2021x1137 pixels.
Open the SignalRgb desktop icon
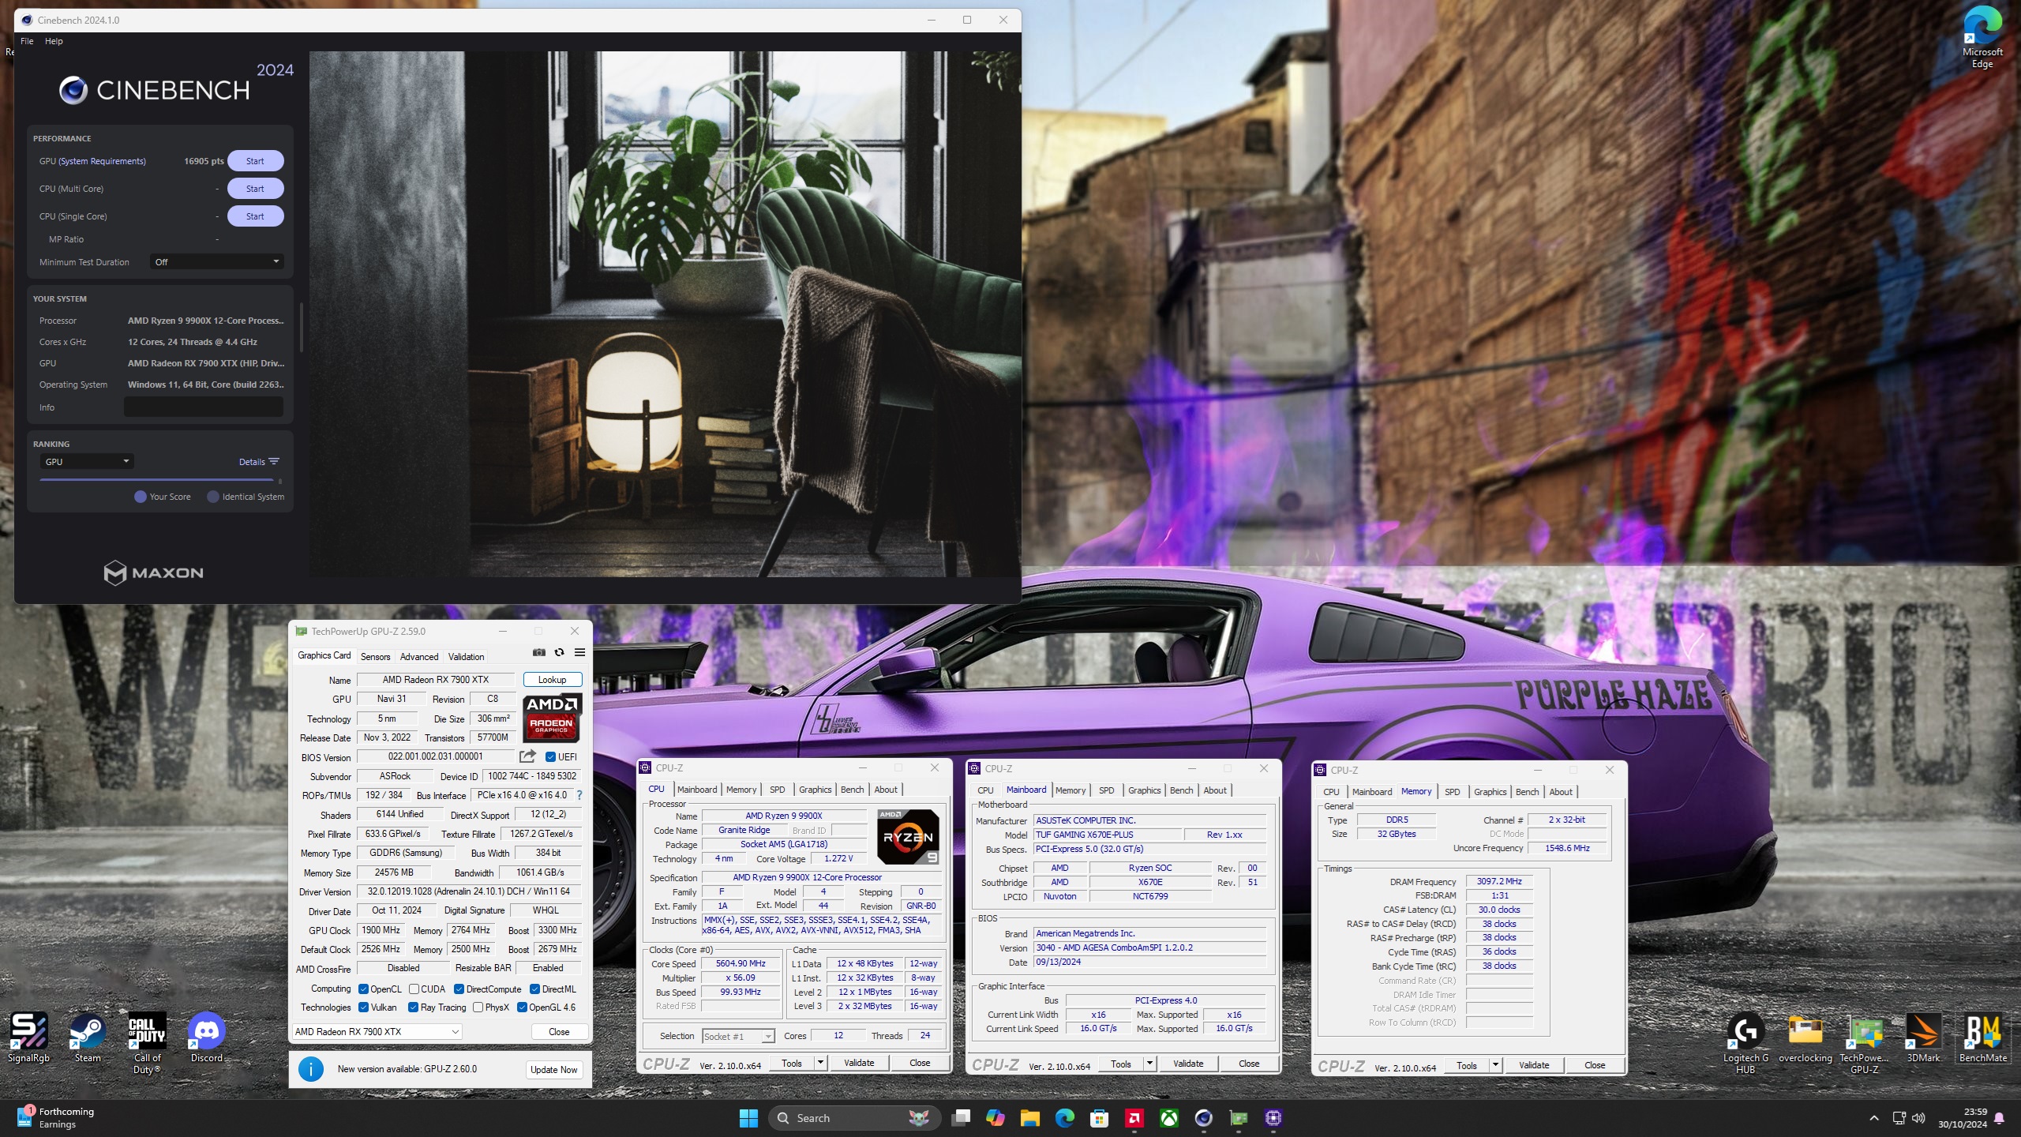[28, 1038]
